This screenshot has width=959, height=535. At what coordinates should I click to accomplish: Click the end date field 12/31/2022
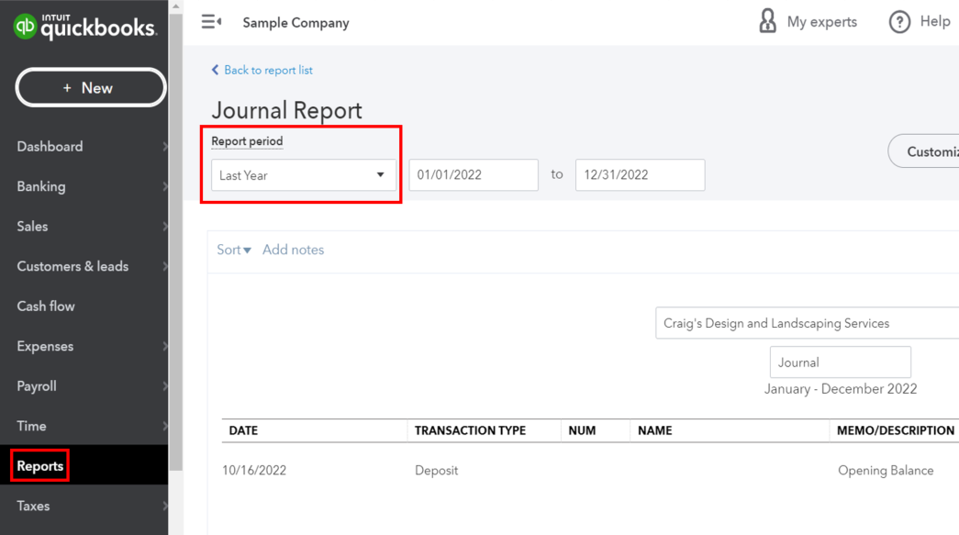pos(640,175)
